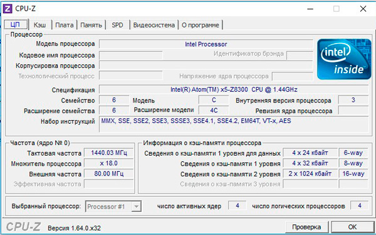Click the Processor #1 combo box
Image resolution: width=376 pixels, height=235 pixels.
click(113, 206)
